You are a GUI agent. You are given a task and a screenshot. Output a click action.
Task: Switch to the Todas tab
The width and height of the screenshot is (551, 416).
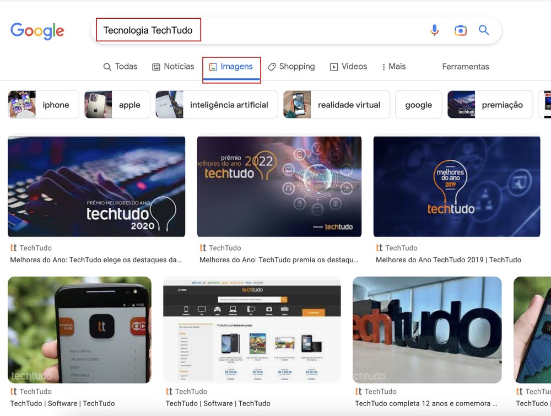pos(120,66)
